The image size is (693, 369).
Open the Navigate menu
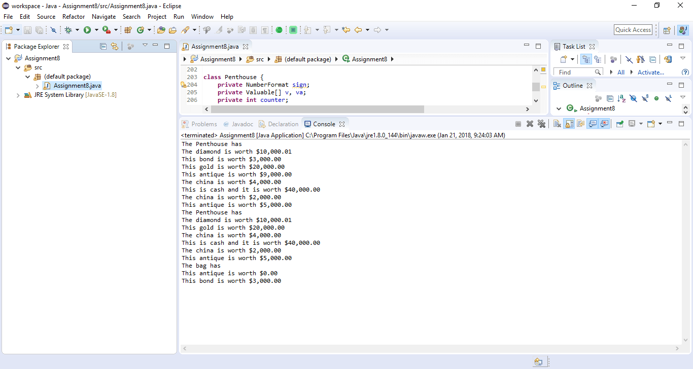[104, 17]
